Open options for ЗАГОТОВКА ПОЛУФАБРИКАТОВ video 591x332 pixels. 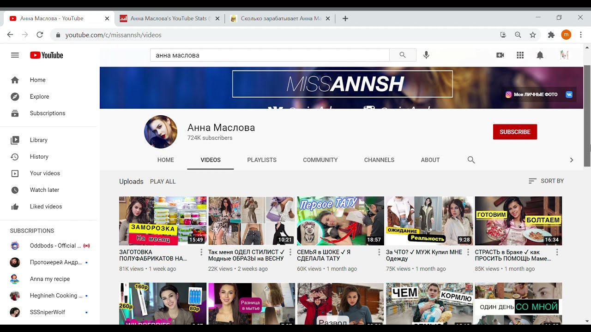pos(201,252)
